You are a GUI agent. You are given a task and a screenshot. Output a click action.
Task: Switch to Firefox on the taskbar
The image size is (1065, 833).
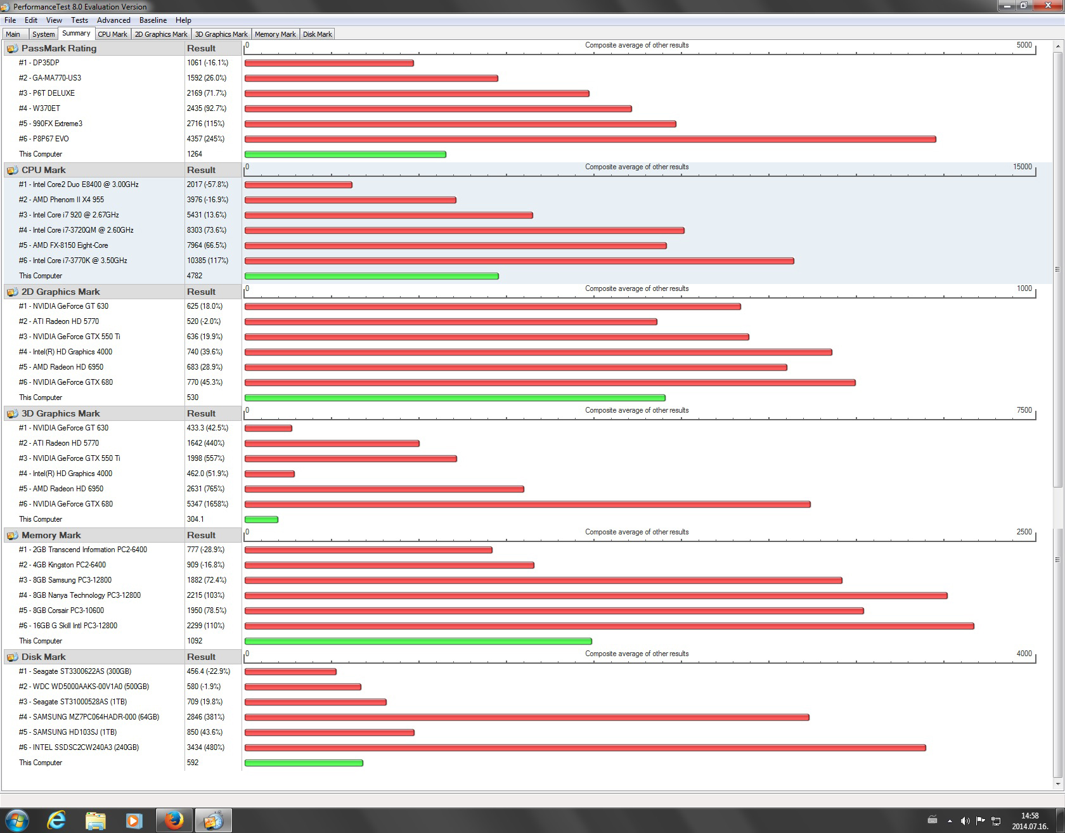(x=173, y=820)
